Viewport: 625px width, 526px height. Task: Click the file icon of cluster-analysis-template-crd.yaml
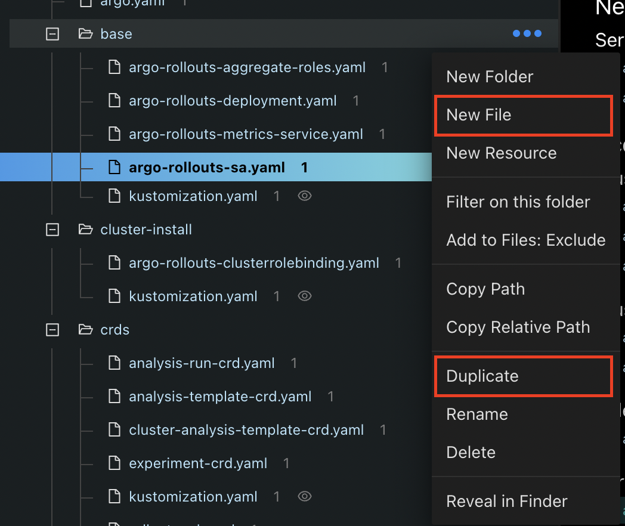[115, 429]
